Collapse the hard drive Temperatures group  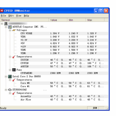[x=10, y=93]
